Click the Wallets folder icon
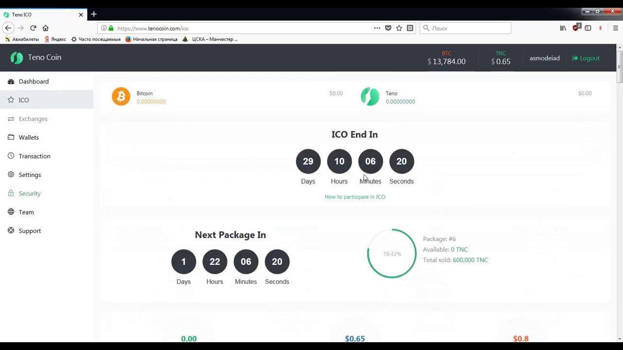 [x=11, y=137]
